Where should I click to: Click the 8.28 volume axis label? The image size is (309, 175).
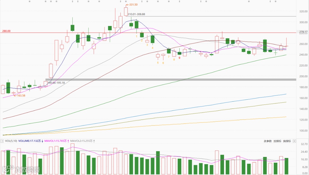pyautogui.click(x=305, y=167)
